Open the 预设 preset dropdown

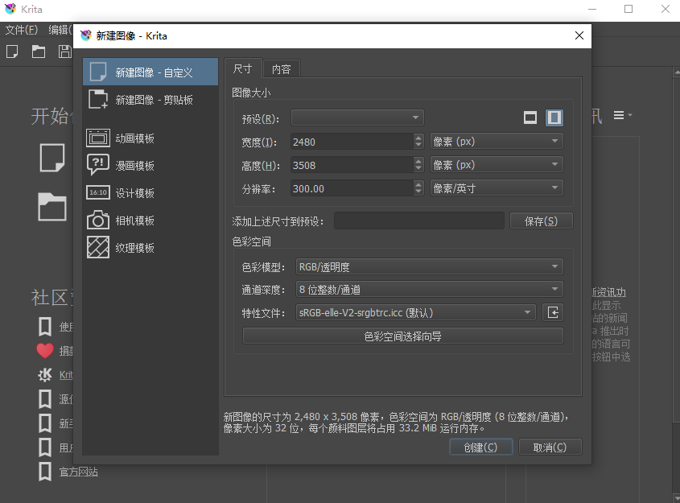click(357, 118)
